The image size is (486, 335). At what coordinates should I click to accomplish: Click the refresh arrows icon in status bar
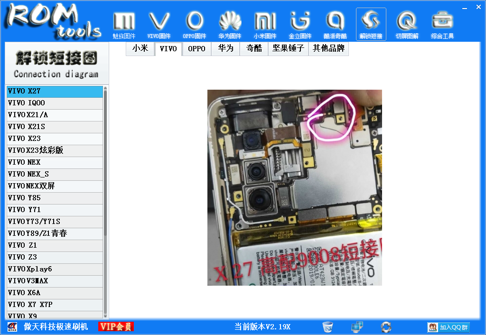coord(386,326)
